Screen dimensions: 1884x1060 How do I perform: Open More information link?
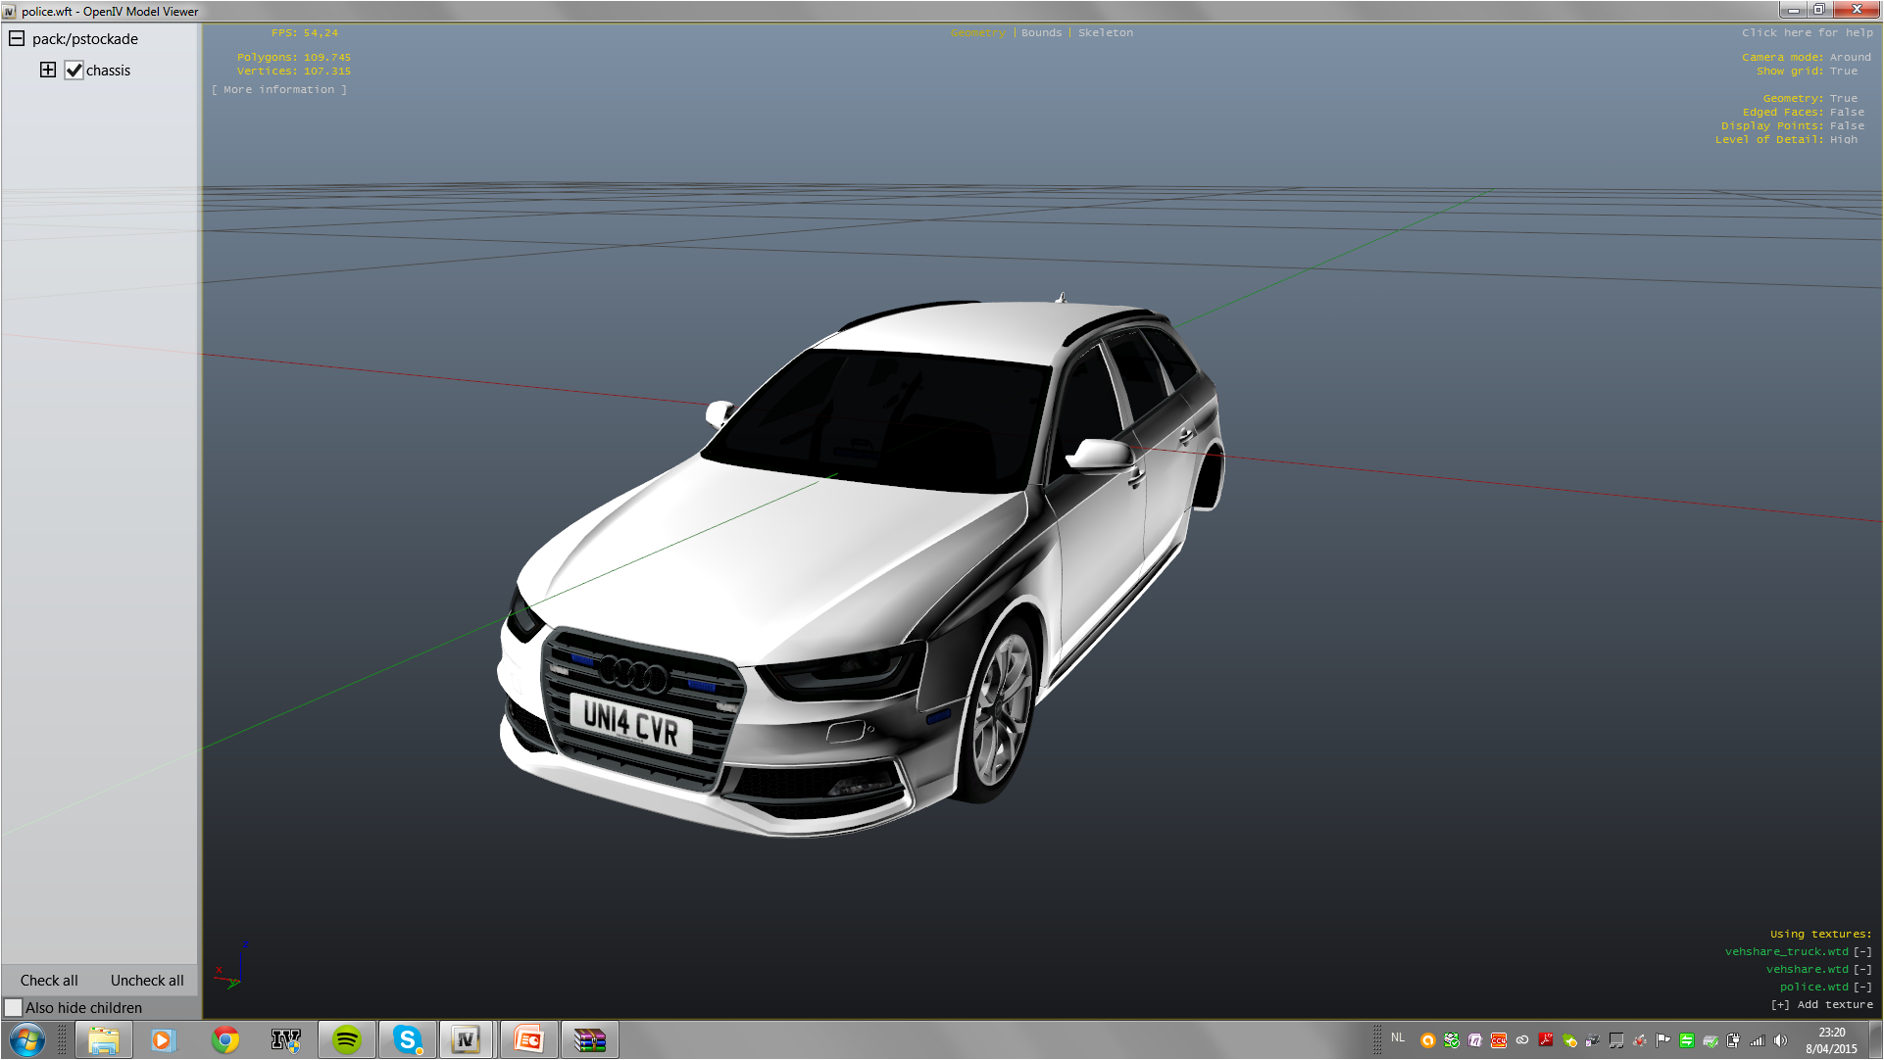click(279, 89)
